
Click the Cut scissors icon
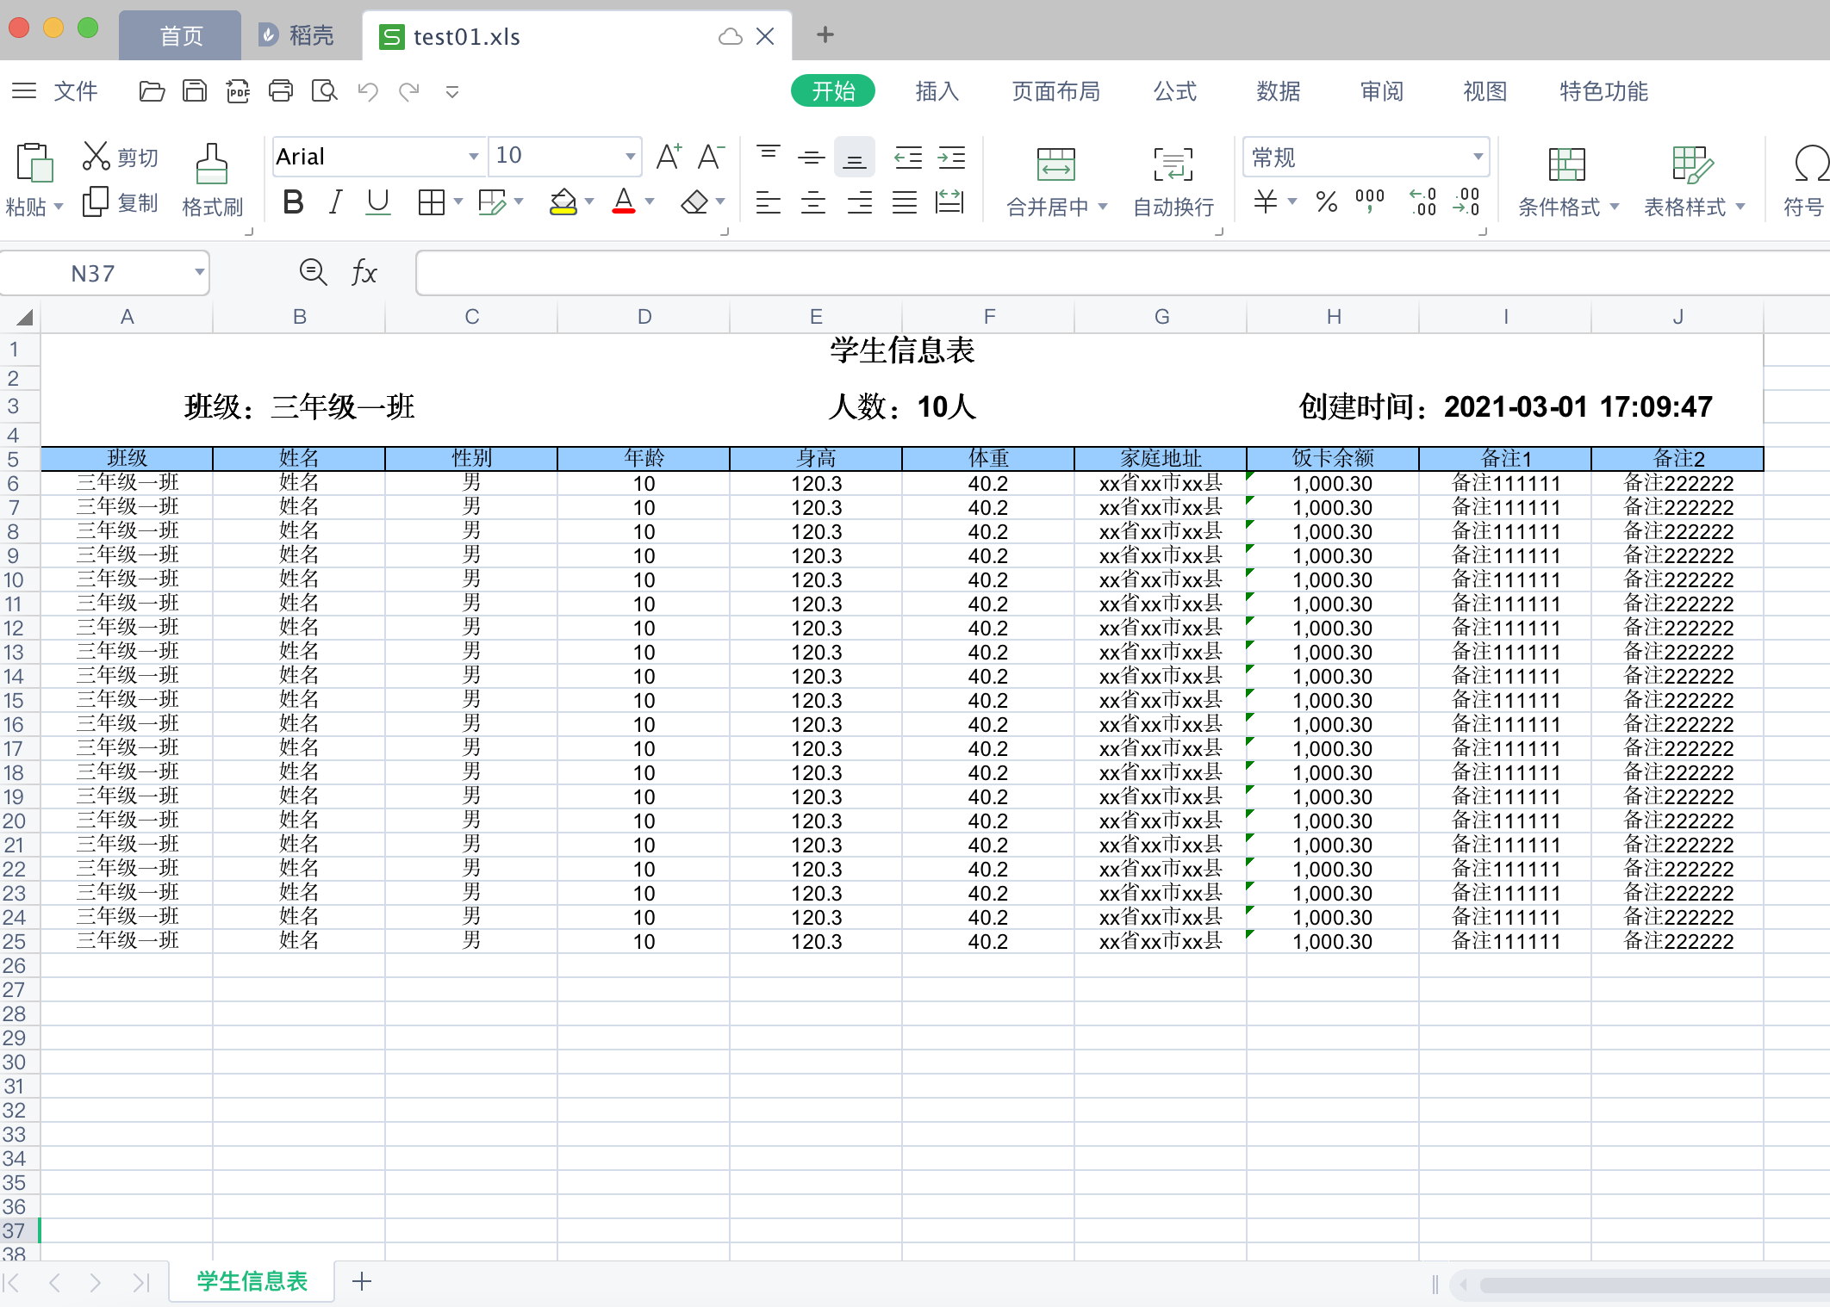point(96,156)
